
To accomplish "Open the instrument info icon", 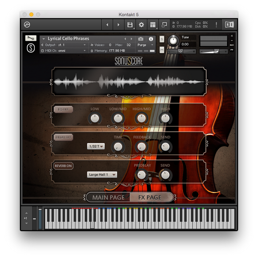I will tap(151, 39).
